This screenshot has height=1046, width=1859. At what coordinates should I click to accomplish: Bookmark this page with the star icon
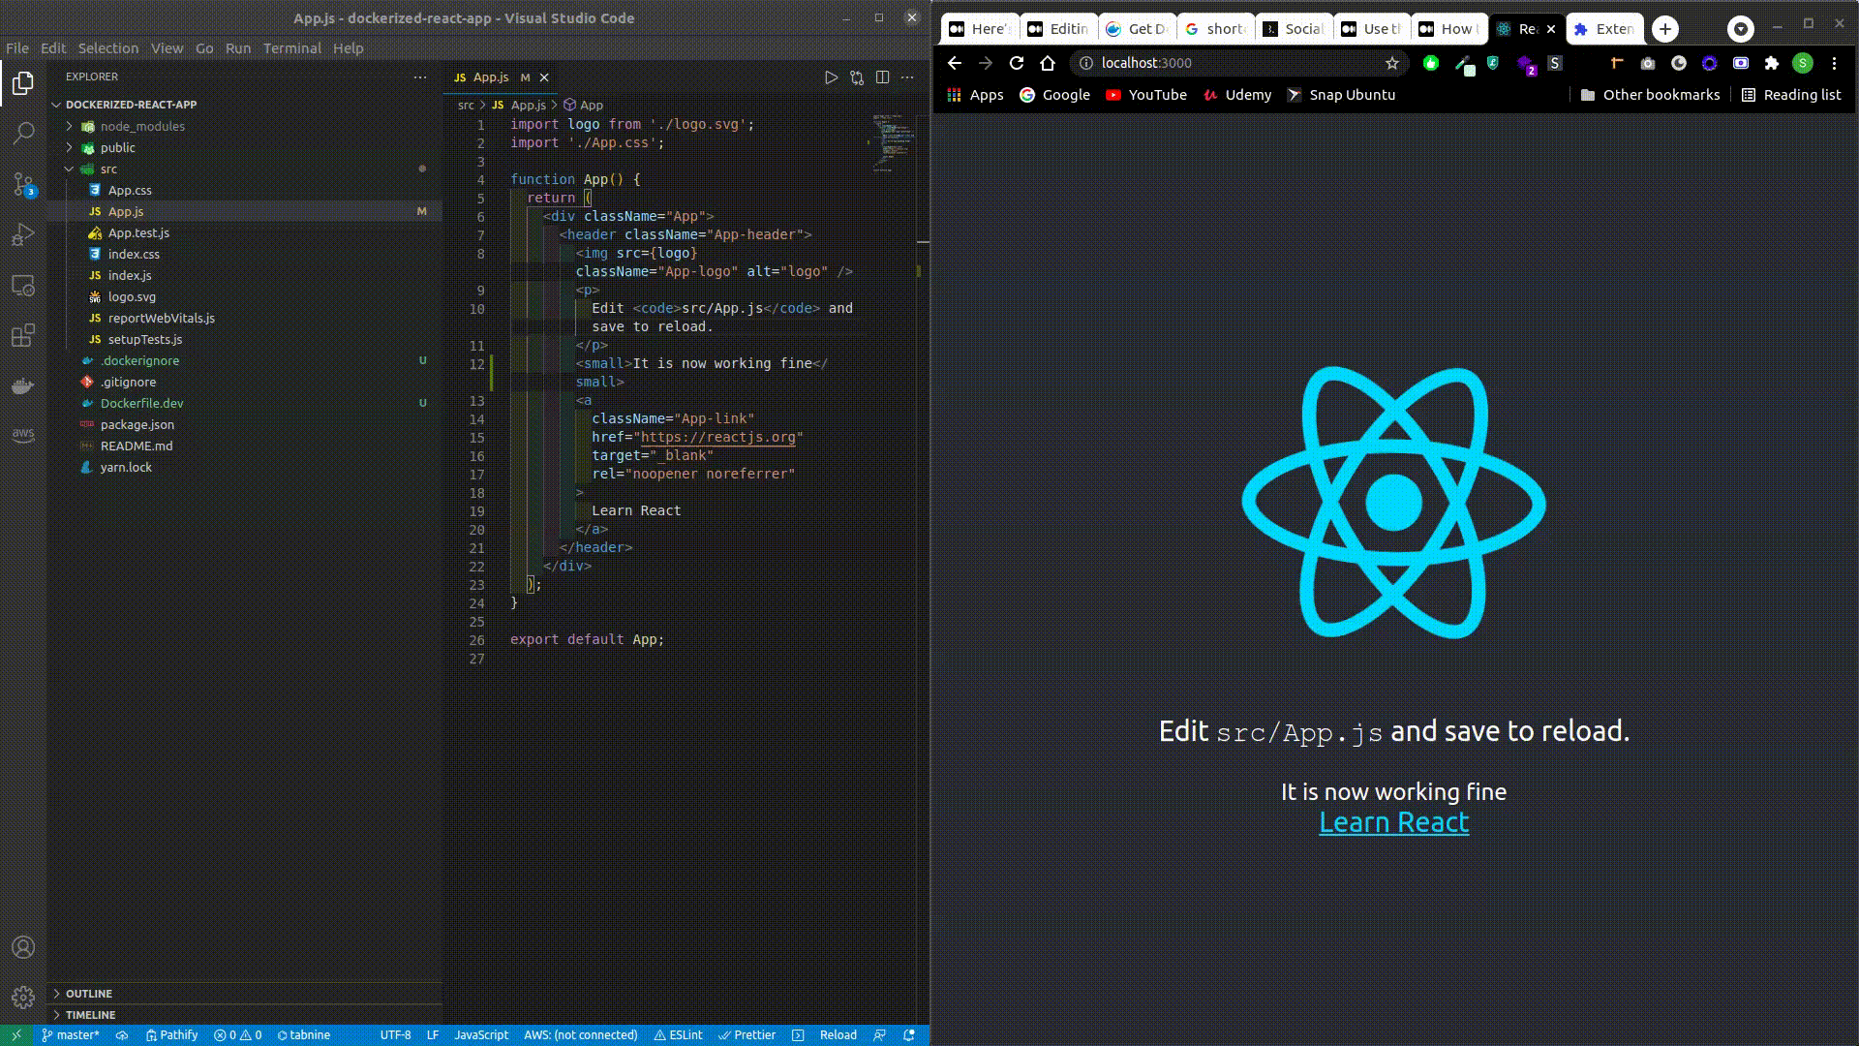click(x=1392, y=63)
